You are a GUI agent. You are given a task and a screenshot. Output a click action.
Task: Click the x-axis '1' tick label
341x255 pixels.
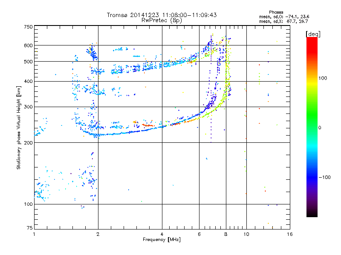tap(34, 234)
